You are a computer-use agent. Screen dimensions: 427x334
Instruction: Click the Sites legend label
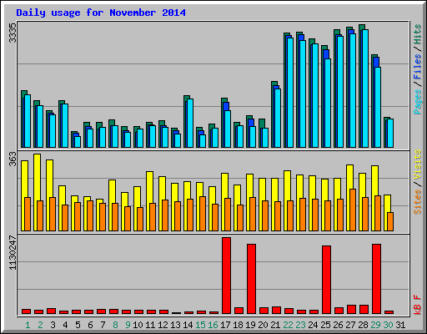418,202
